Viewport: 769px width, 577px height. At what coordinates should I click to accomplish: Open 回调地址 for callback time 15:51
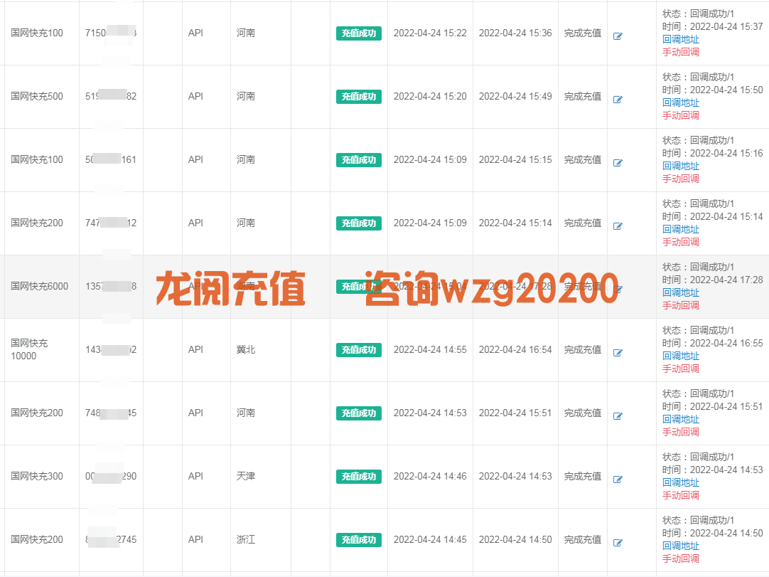[x=681, y=419]
